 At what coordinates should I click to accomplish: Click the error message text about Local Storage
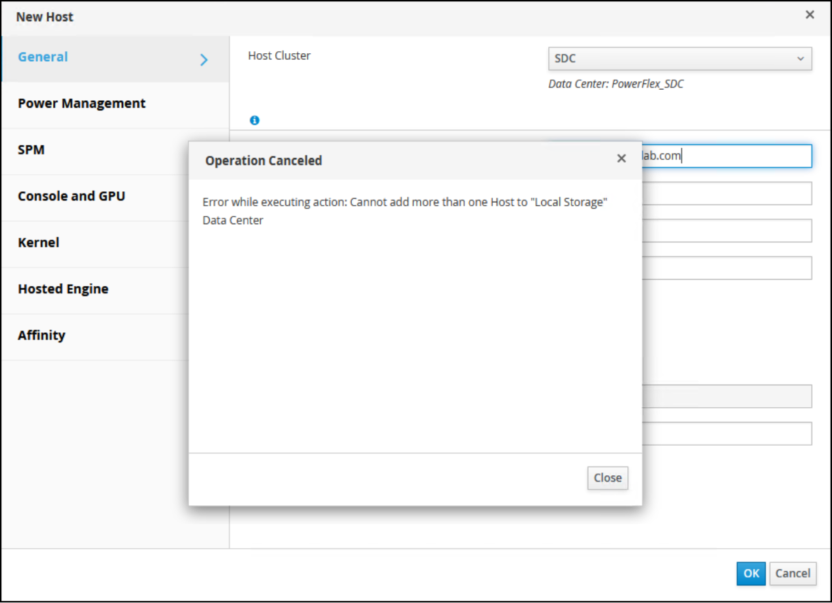pyautogui.click(x=404, y=211)
